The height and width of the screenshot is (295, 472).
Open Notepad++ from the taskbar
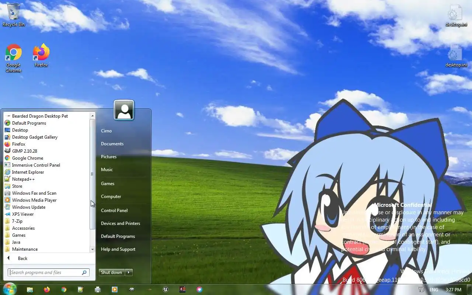[81, 289]
